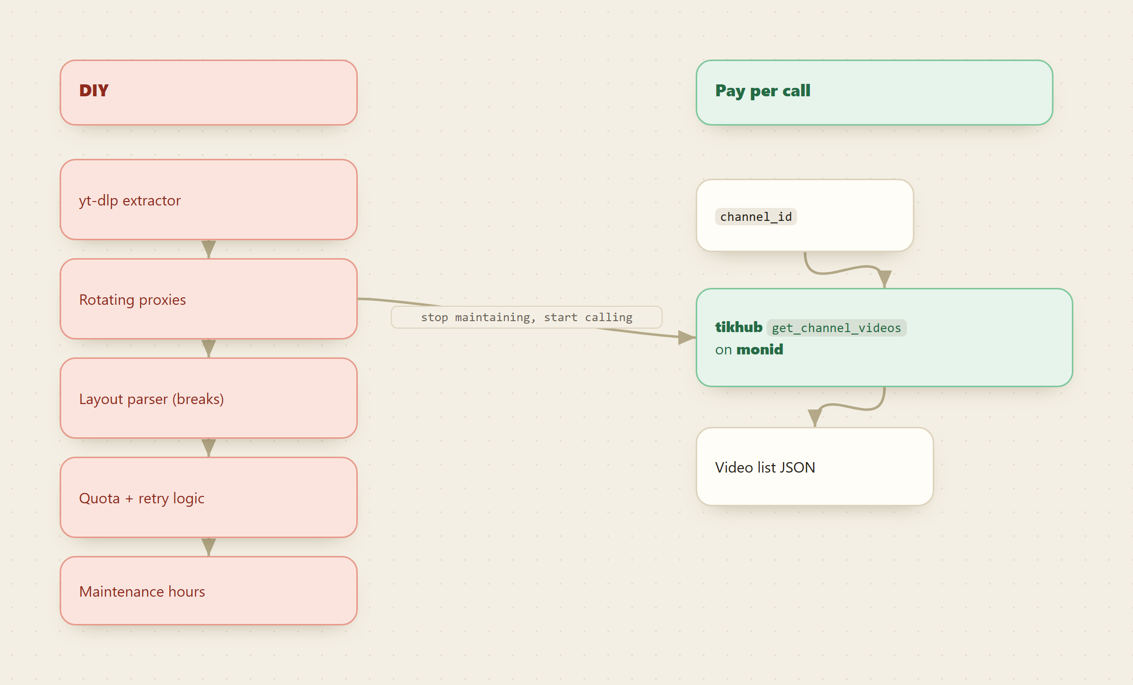Click the Video list JSON node
Screen dimensions: 1133x685
tap(815, 467)
